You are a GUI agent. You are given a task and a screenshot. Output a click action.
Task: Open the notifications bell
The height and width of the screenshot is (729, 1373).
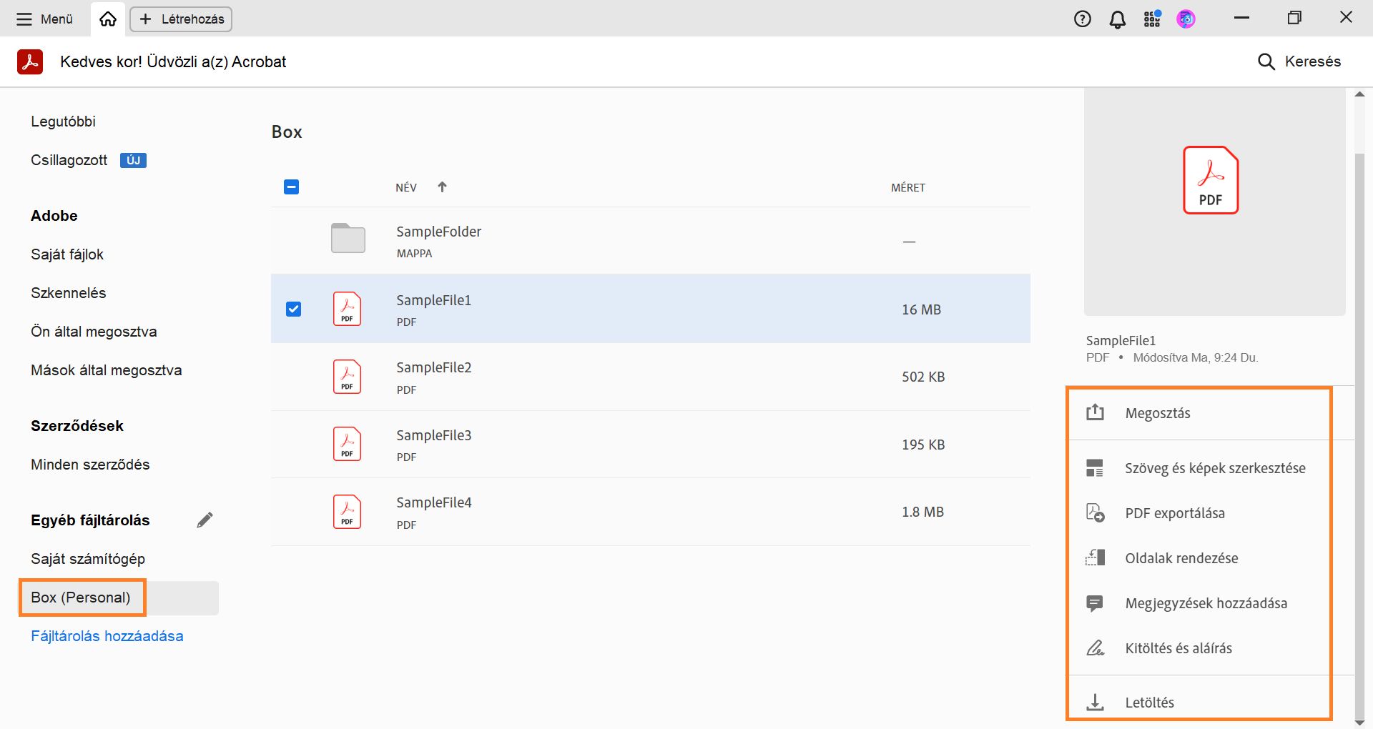1117,19
